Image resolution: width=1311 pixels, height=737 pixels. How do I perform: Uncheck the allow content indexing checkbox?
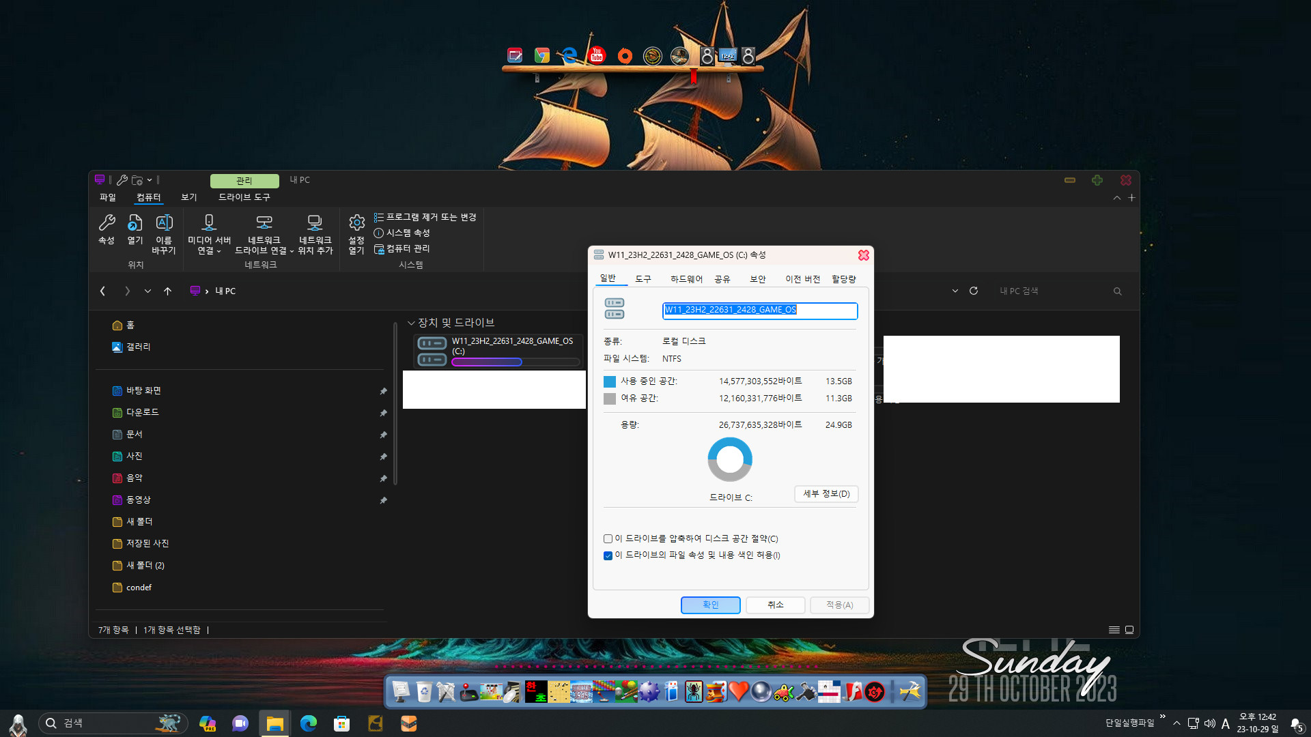click(608, 555)
